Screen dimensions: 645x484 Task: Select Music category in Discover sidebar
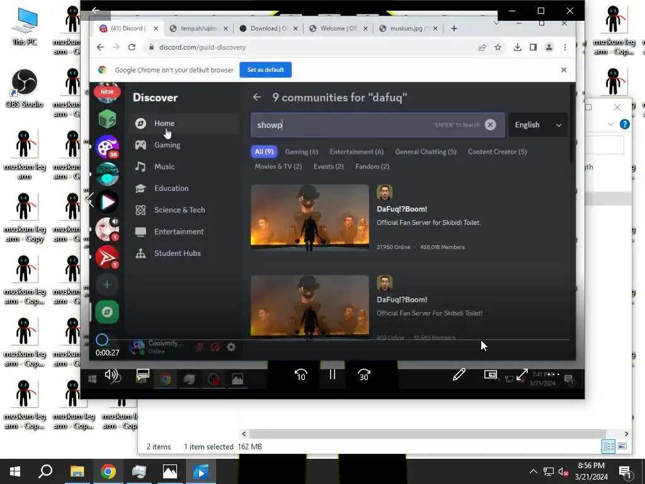coord(184,166)
